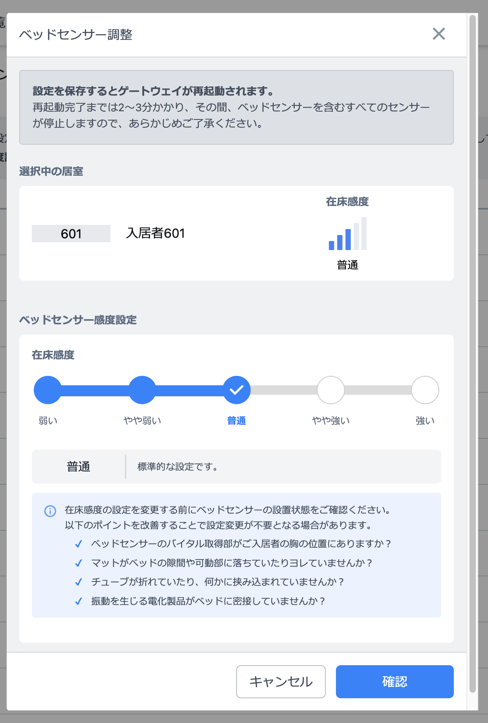Click the 弱い label under slider
Image resolution: width=488 pixels, height=723 pixels.
tap(48, 421)
